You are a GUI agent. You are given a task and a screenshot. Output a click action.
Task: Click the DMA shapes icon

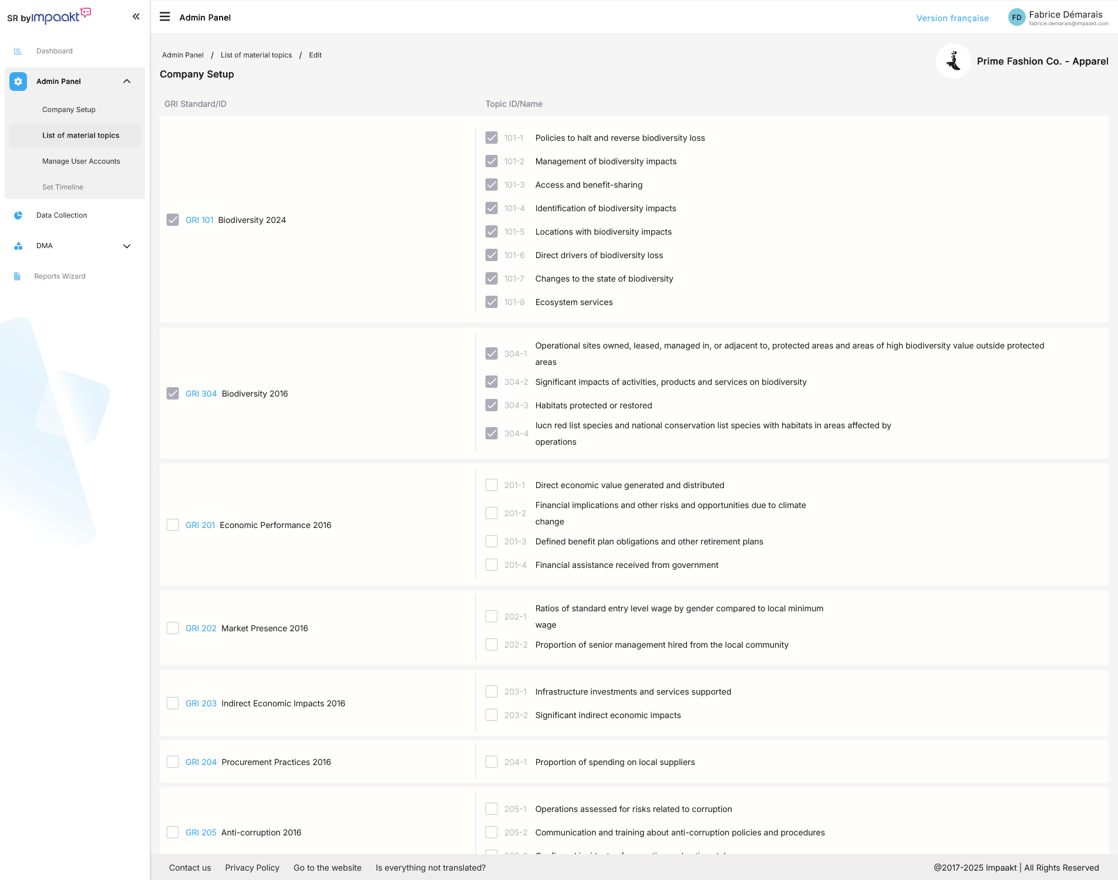(18, 246)
